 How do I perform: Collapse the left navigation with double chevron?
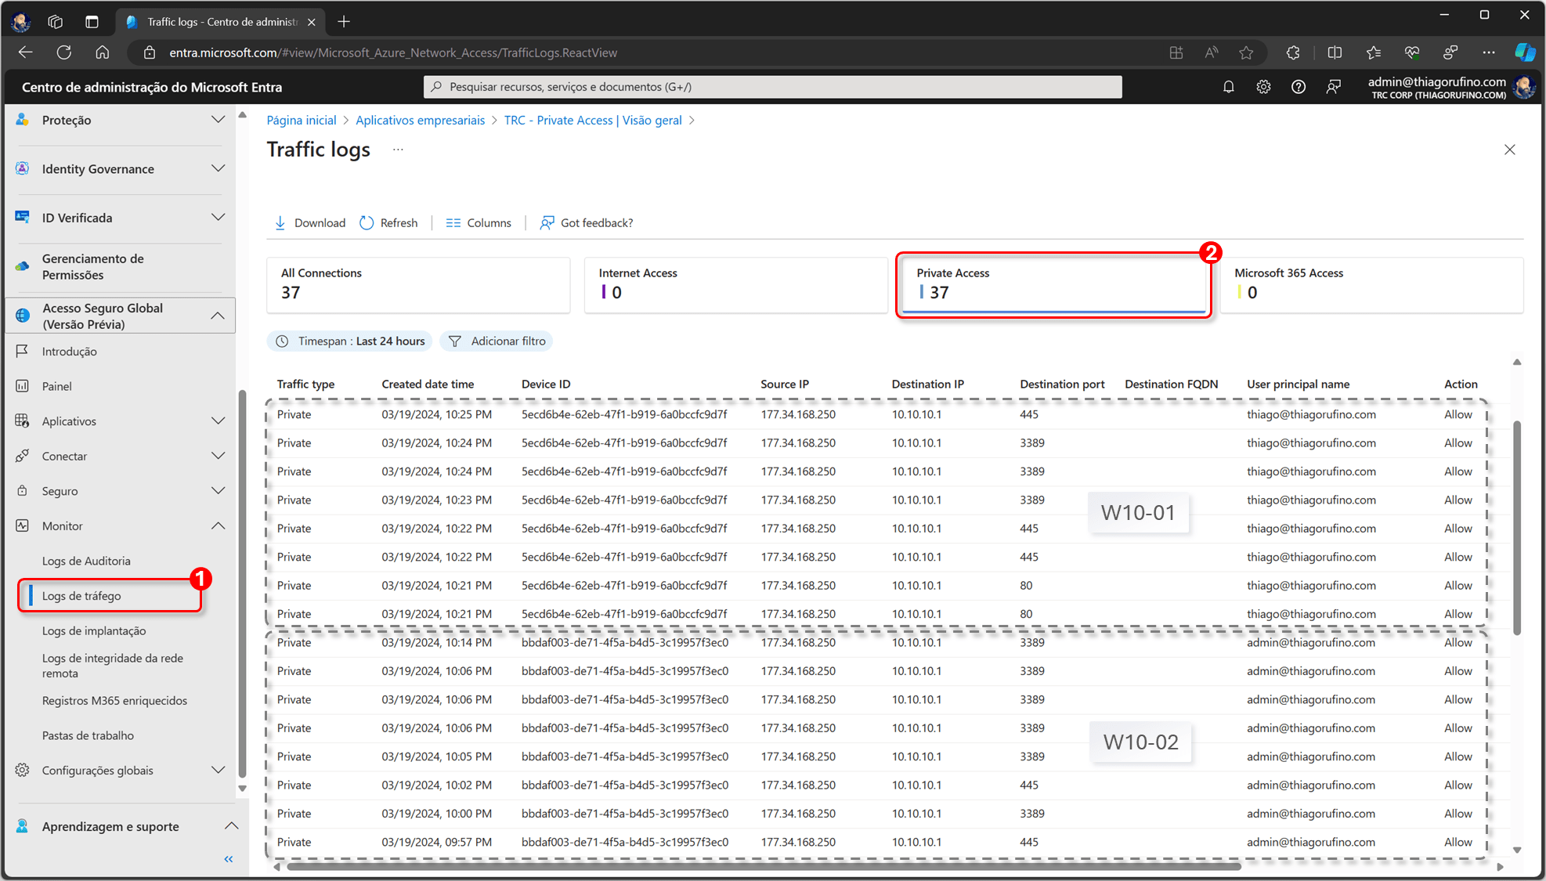click(229, 859)
